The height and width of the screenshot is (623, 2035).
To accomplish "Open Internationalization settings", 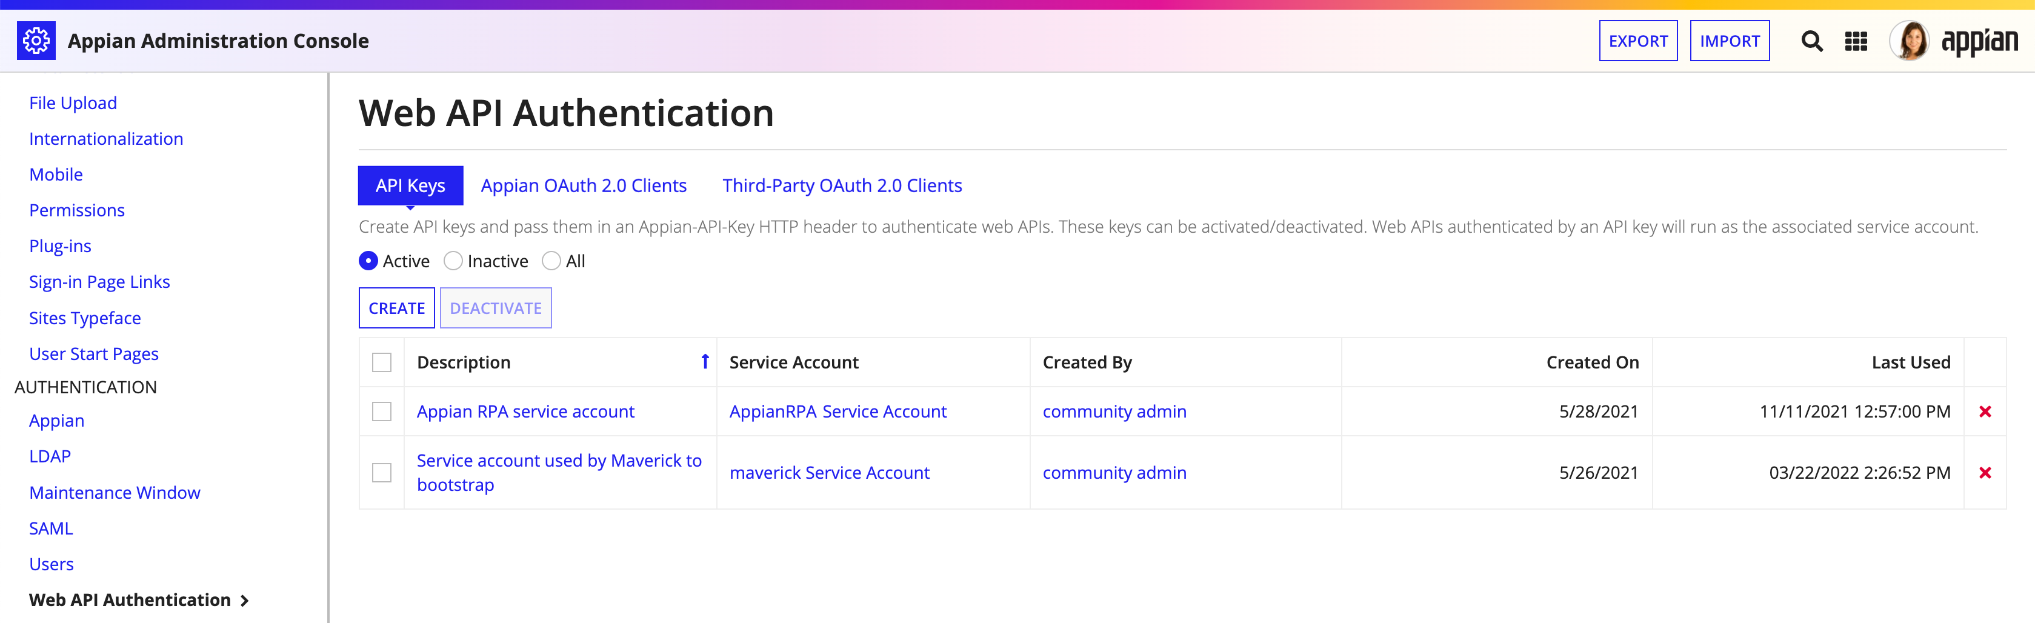I will pyautogui.click(x=106, y=138).
